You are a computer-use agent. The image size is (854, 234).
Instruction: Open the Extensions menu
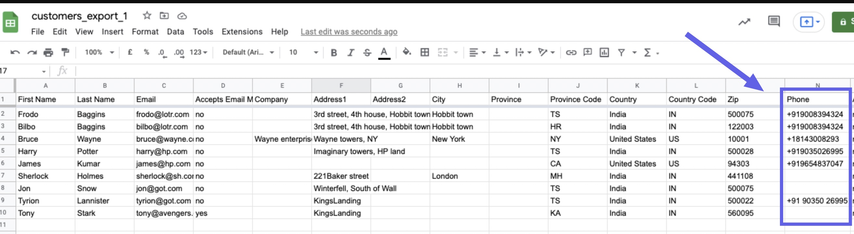pos(242,32)
